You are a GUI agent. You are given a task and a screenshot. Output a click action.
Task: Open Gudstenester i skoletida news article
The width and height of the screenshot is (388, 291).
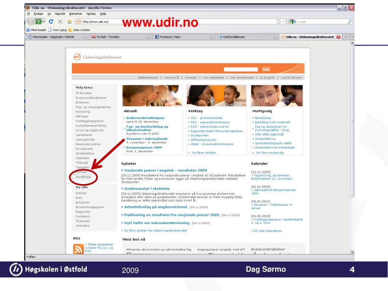[147, 189]
